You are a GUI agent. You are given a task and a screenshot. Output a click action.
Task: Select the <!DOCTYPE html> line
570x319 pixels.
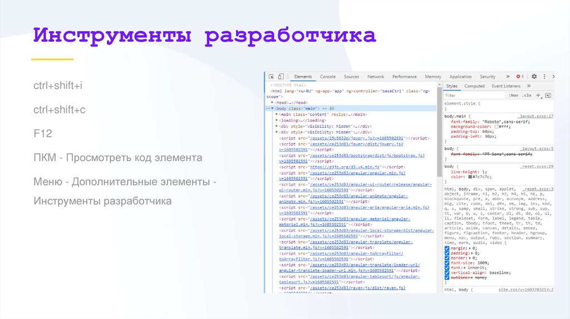(288, 85)
